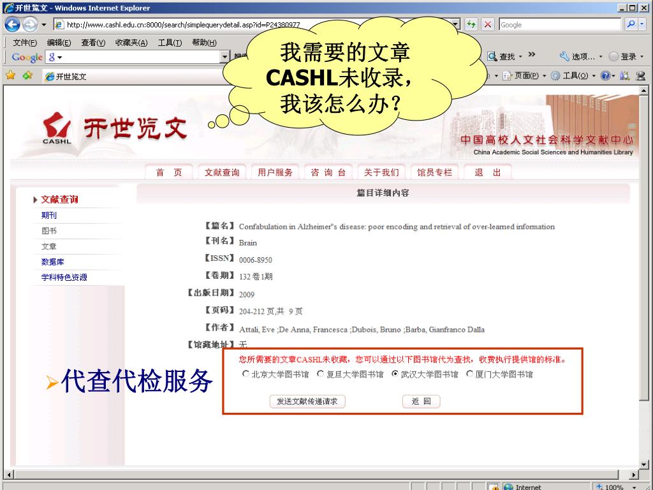Expand the address bar history dropdown
The image size is (653, 490).
coord(457,25)
